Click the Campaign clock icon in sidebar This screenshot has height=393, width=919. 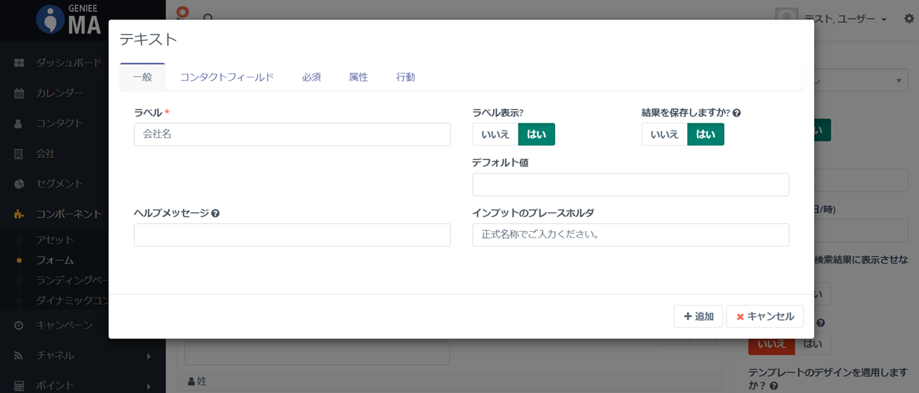tap(19, 325)
